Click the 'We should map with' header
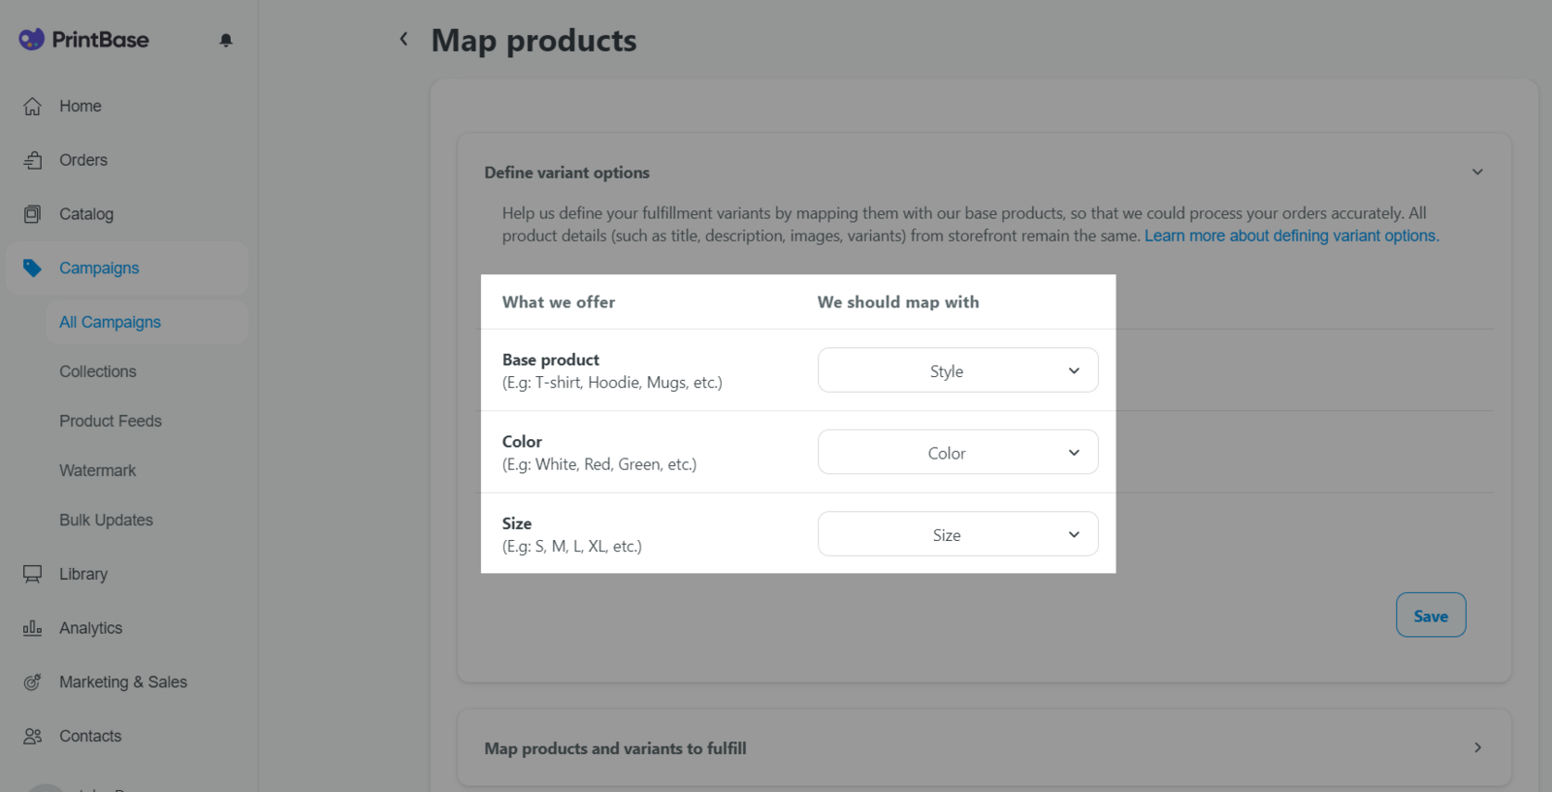Image resolution: width=1552 pixels, height=792 pixels. click(898, 302)
